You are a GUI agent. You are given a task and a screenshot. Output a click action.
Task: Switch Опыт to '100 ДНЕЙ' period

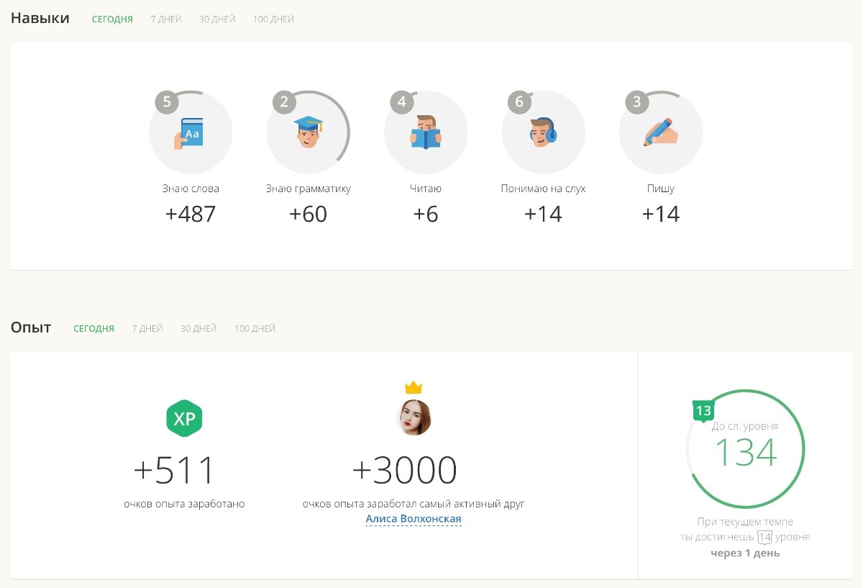click(x=255, y=329)
